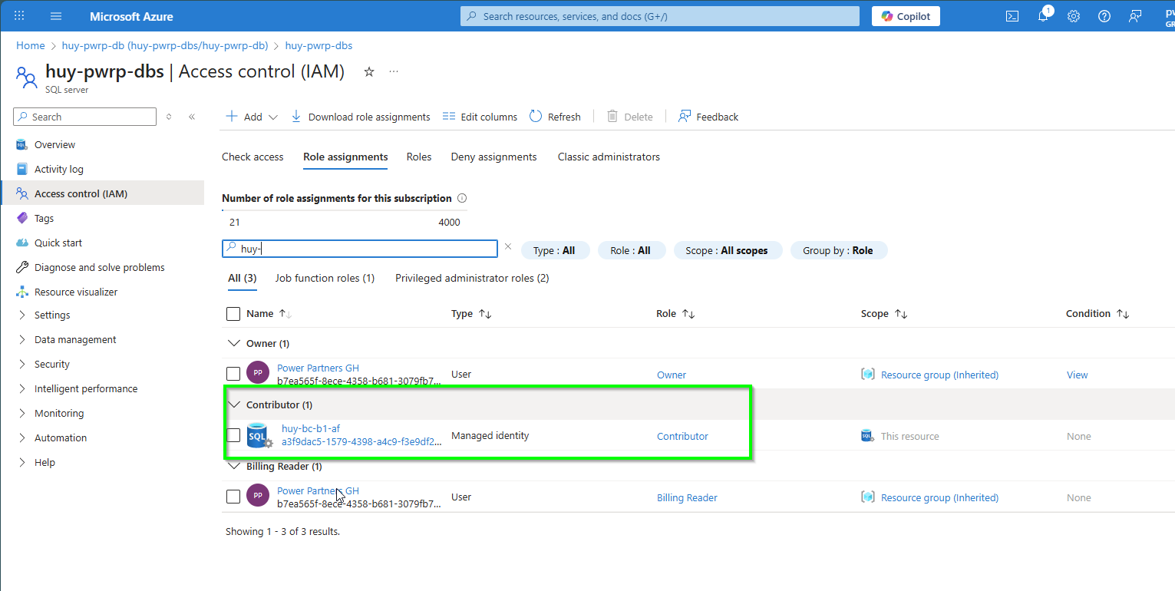The width and height of the screenshot is (1175, 591).
Task: Check the Owner row Power Partners GH checkbox
Action: (233, 374)
